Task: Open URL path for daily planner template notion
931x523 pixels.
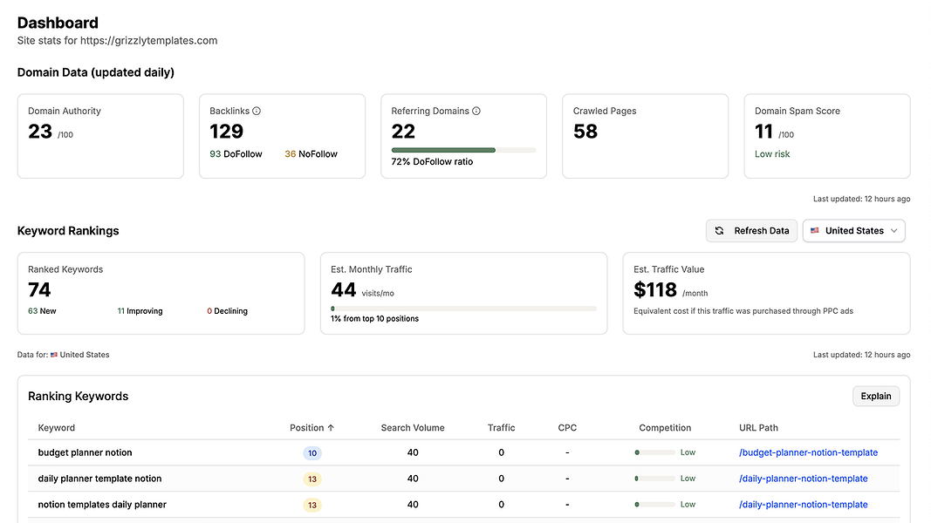Action: click(x=803, y=479)
